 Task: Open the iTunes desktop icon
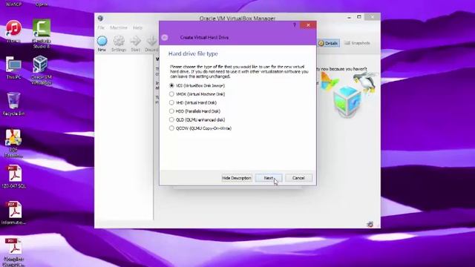[x=13, y=31]
